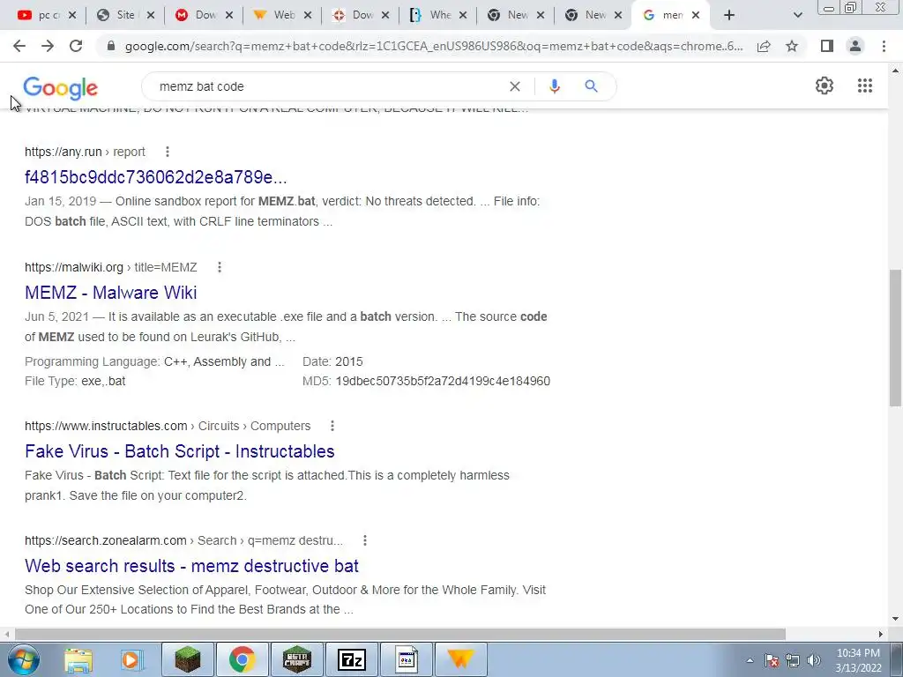
Task: Click into the Google search input field
Action: [x=328, y=86]
